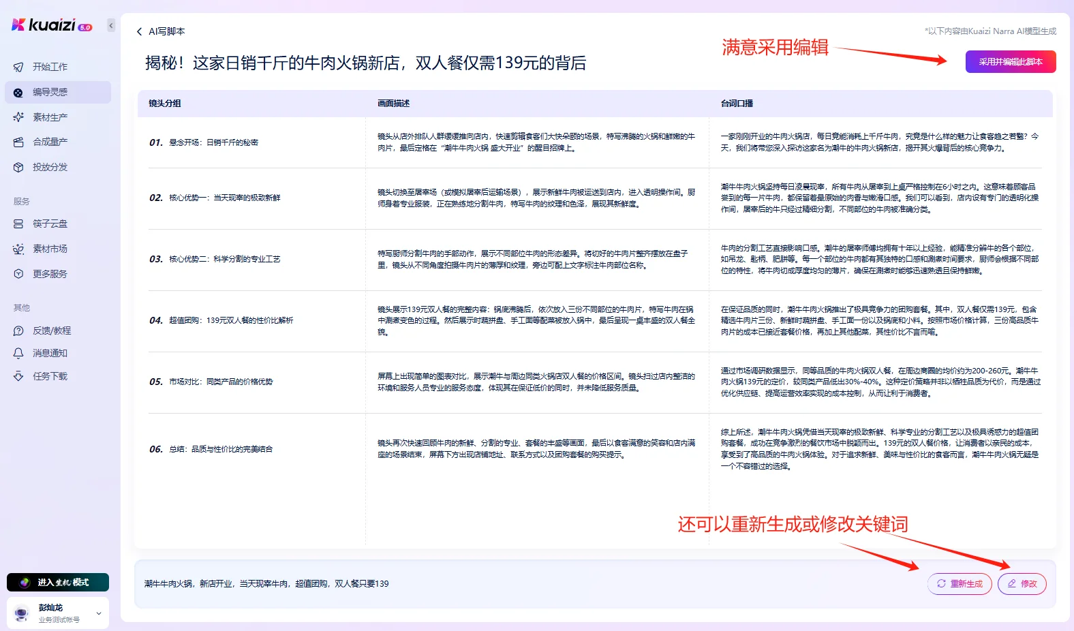Open 开始工作 menu item
This screenshot has width=1074, height=631.
(x=58, y=67)
